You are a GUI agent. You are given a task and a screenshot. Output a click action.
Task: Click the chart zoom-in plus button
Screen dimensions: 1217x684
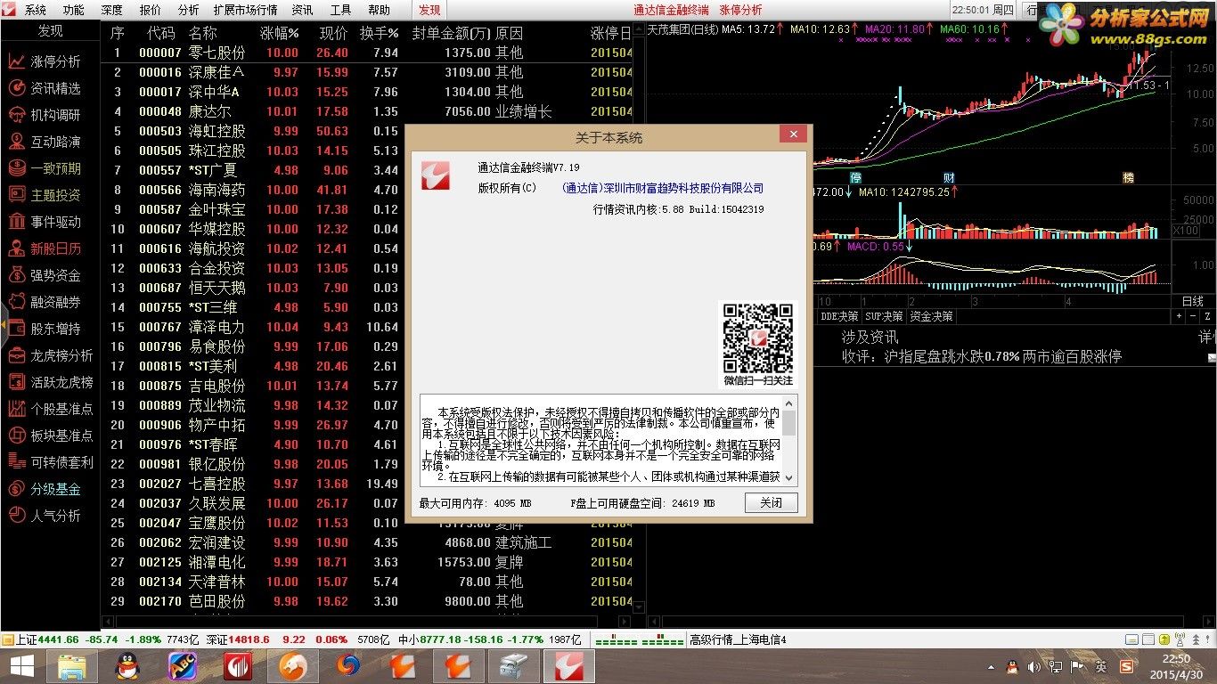pyautogui.click(x=1177, y=316)
